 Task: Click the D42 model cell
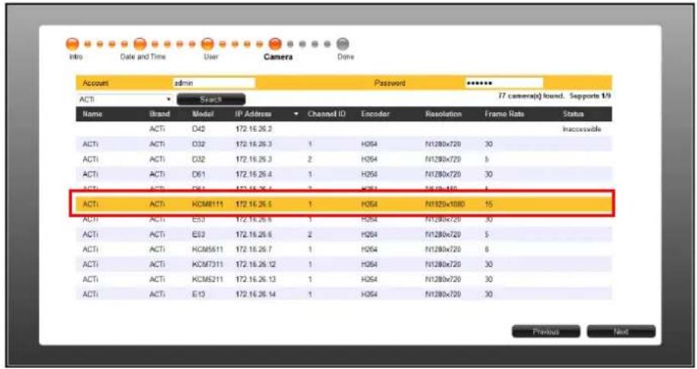click(x=199, y=129)
